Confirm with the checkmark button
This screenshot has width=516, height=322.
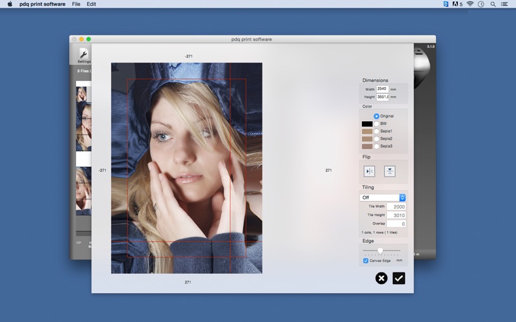click(399, 278)
